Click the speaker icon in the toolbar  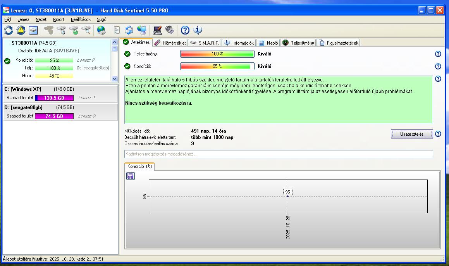pyautogui.click(x=170, y=30)
